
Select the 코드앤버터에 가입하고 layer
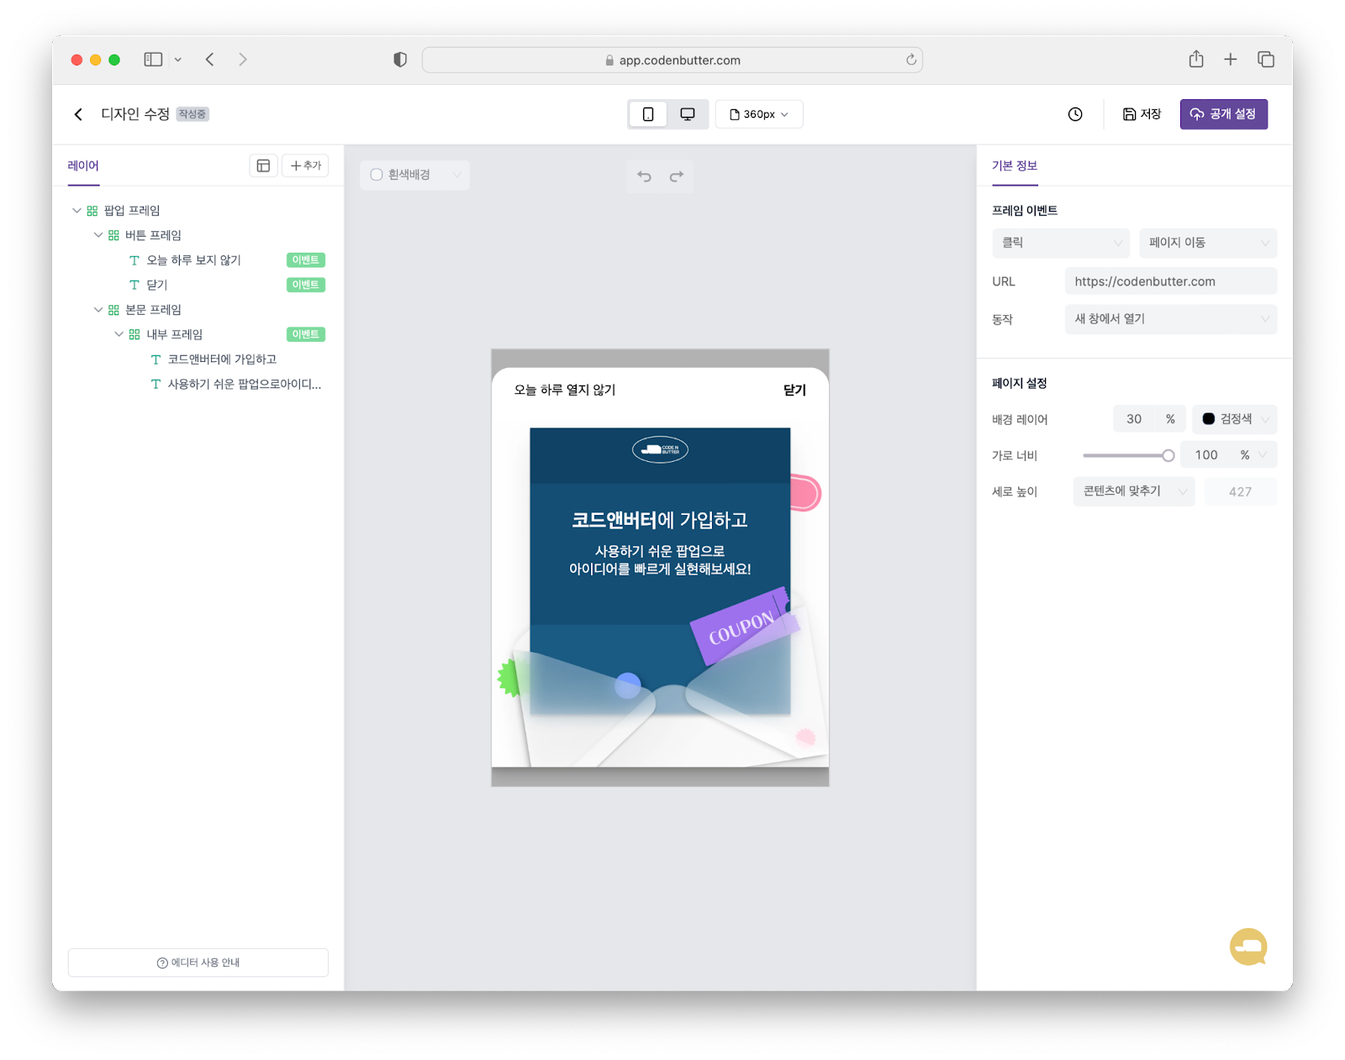pos(222,359)
